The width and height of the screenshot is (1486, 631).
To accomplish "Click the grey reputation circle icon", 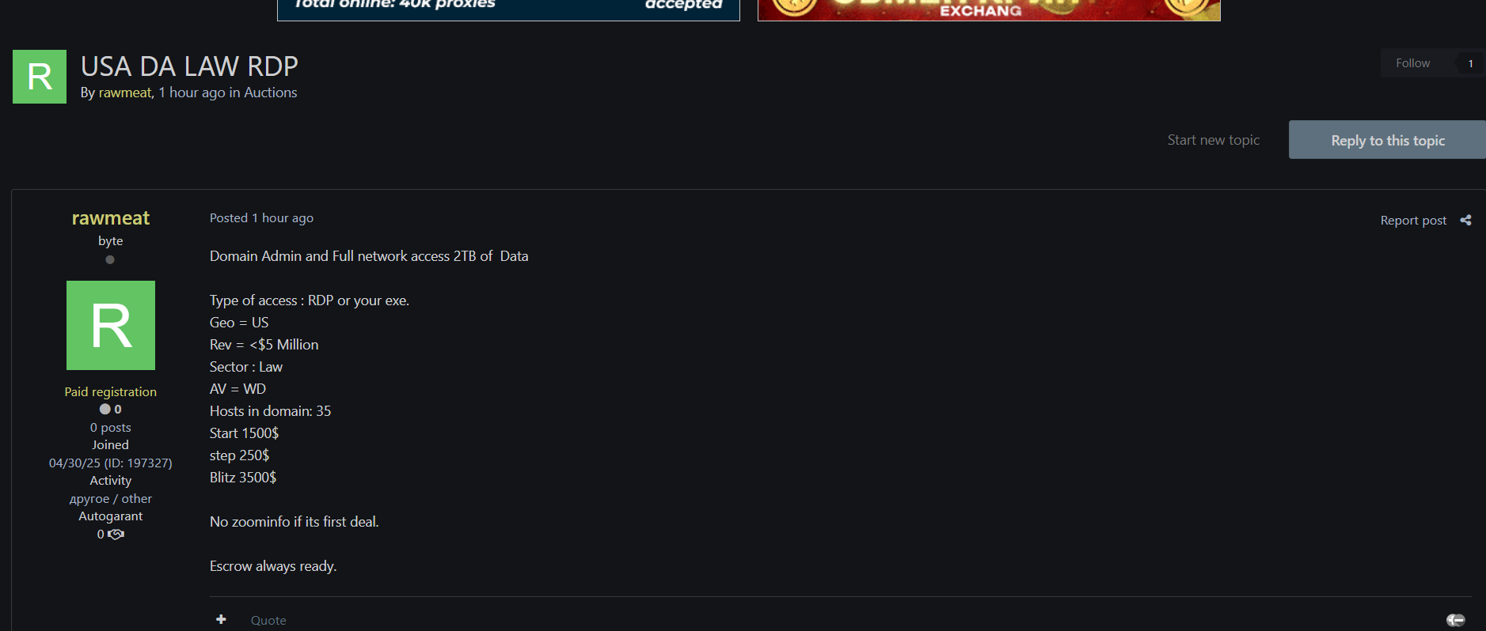I will (x=105, y=410).
